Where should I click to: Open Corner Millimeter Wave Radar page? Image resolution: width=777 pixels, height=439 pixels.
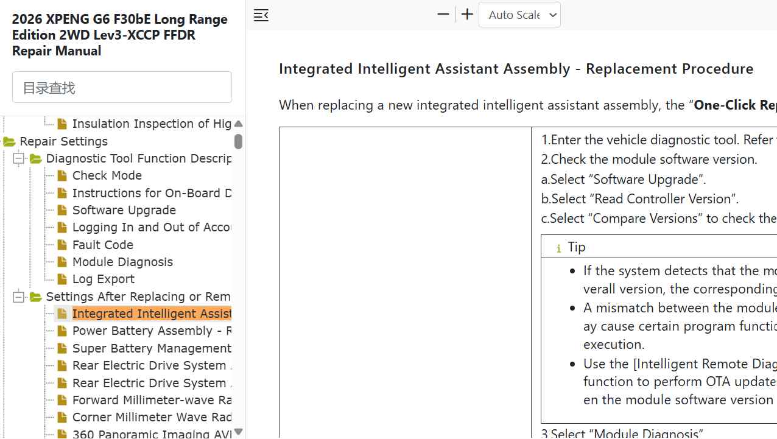click(x=152, y=417)
